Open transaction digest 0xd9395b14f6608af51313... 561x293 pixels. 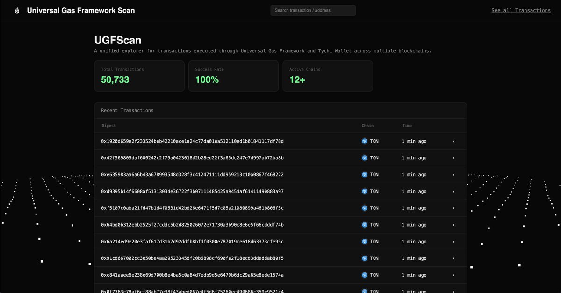pos(192,191)
